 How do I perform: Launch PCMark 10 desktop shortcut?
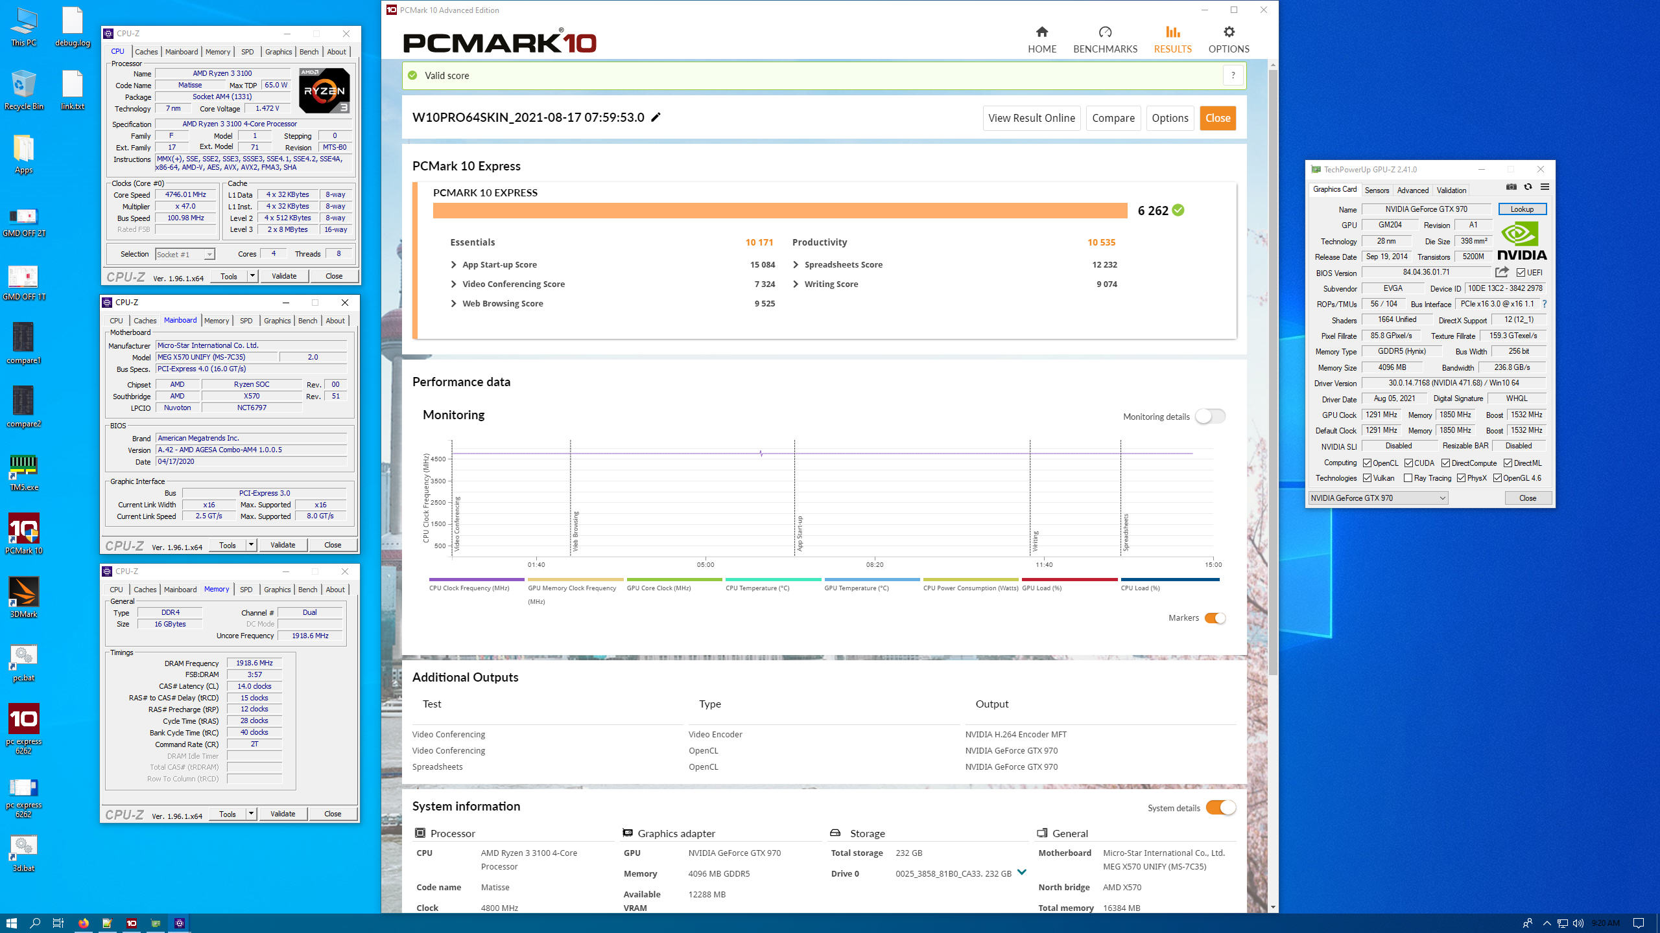click(23, 535)
